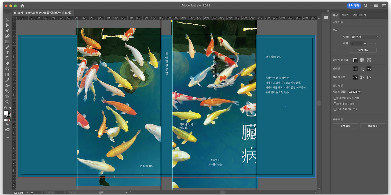Set the None color mode swatch
The width and height of the screenshot is (391, 195).
coord(10,120)
